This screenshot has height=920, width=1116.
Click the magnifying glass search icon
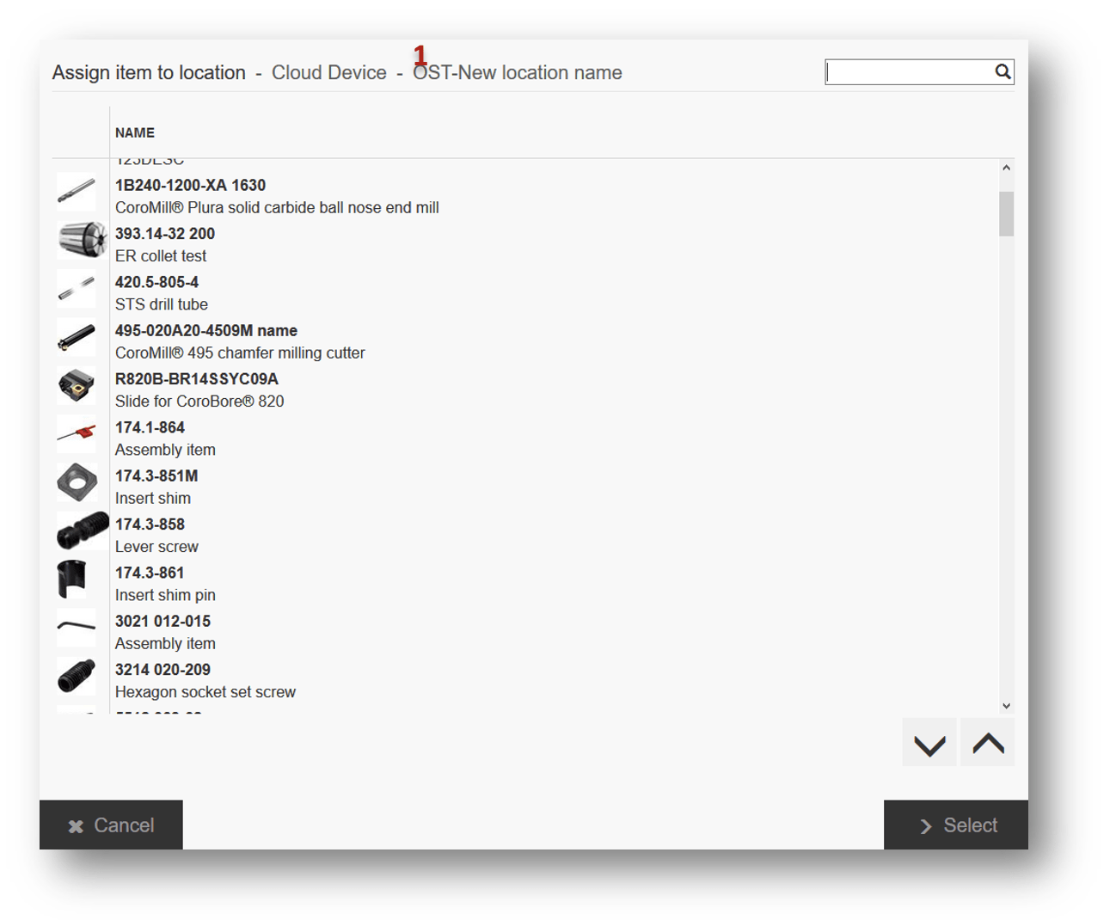1003,72
